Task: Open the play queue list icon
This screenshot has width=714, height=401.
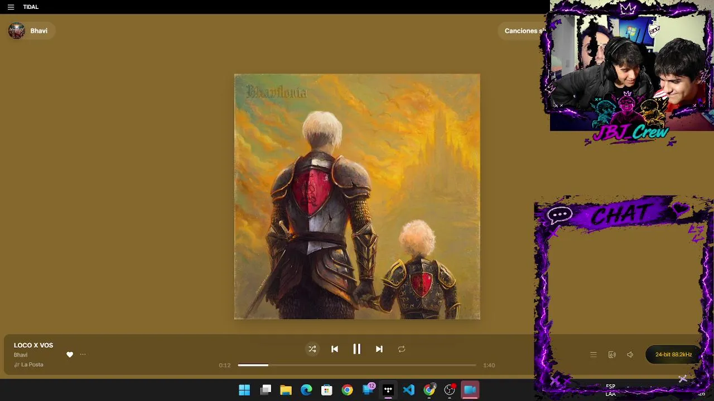Action: point(594,355)
